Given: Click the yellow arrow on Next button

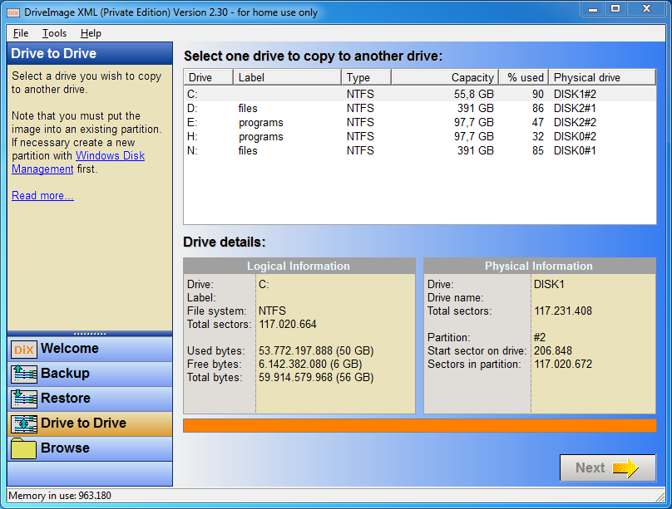Looking at the screenshot, I should [x=625, y=468].
